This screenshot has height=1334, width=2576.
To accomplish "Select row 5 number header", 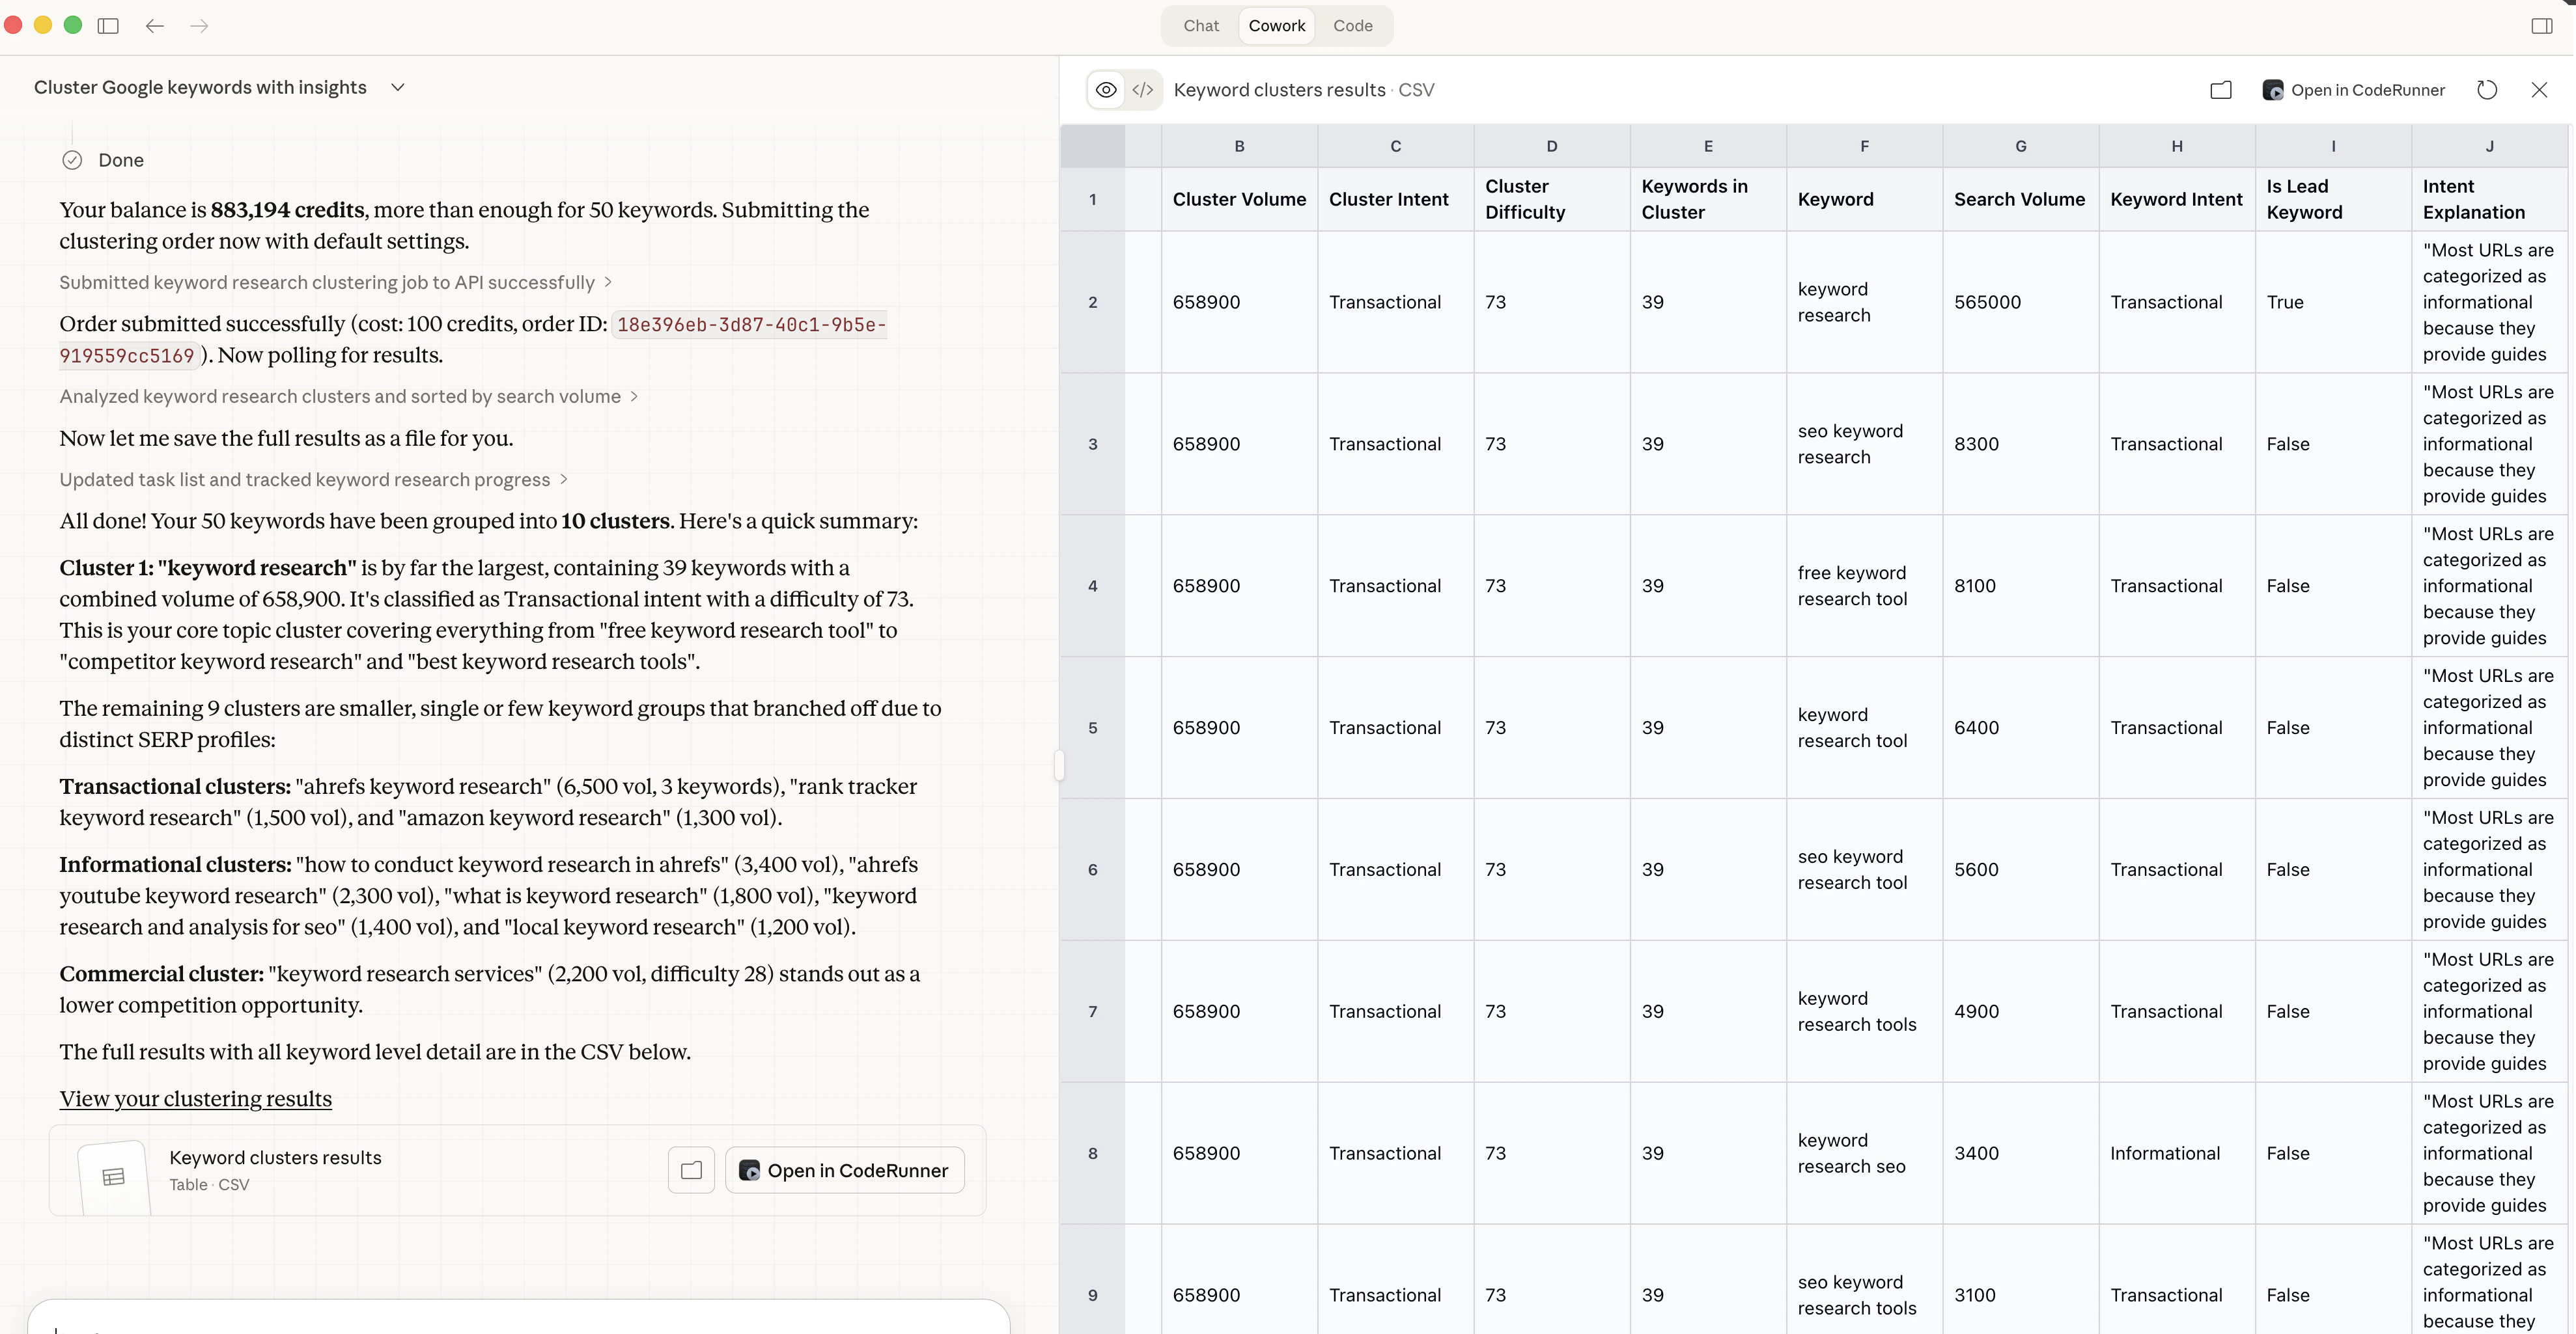I will [x=1092, y=728].
